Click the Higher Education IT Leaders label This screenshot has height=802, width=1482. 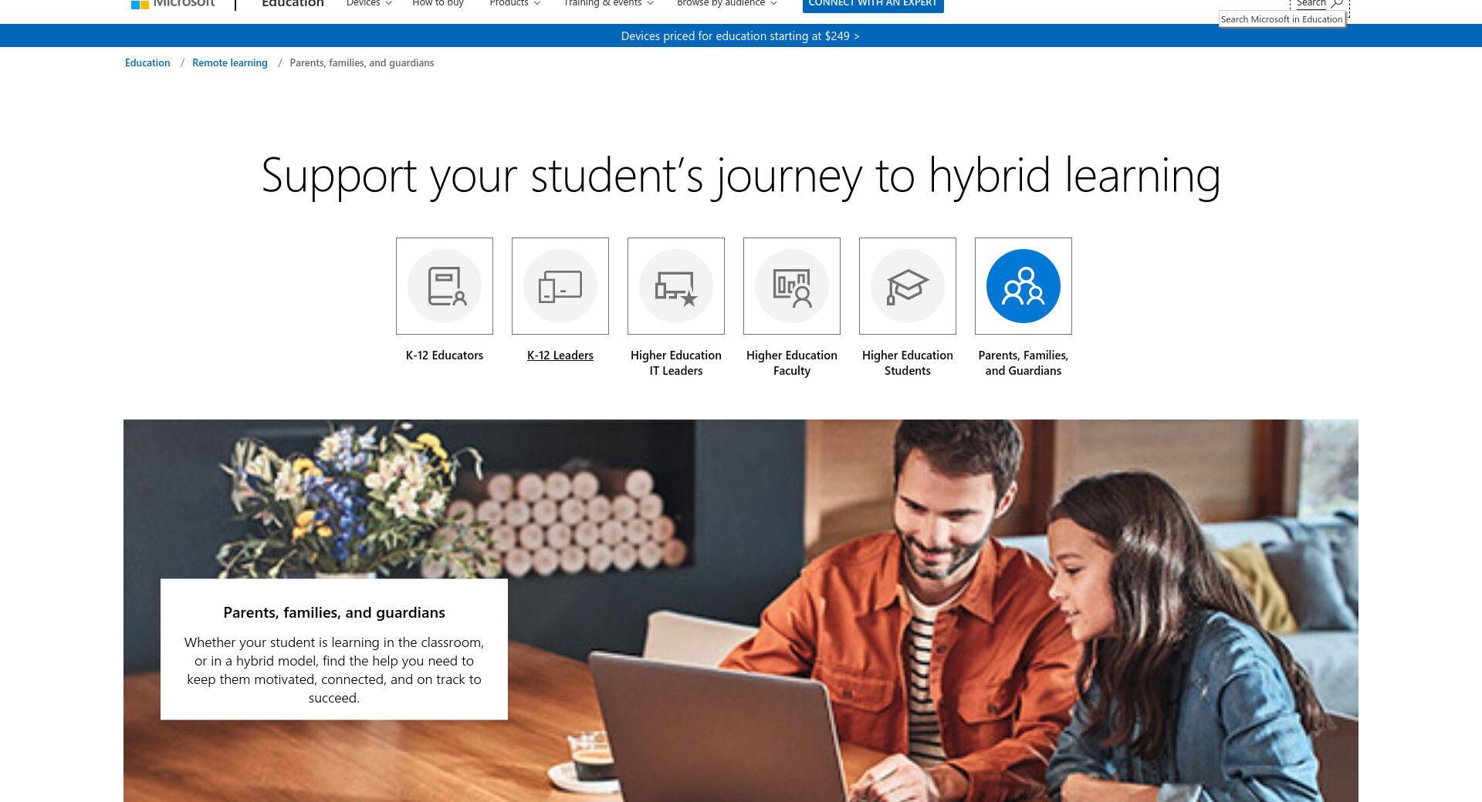pos(676,363)
